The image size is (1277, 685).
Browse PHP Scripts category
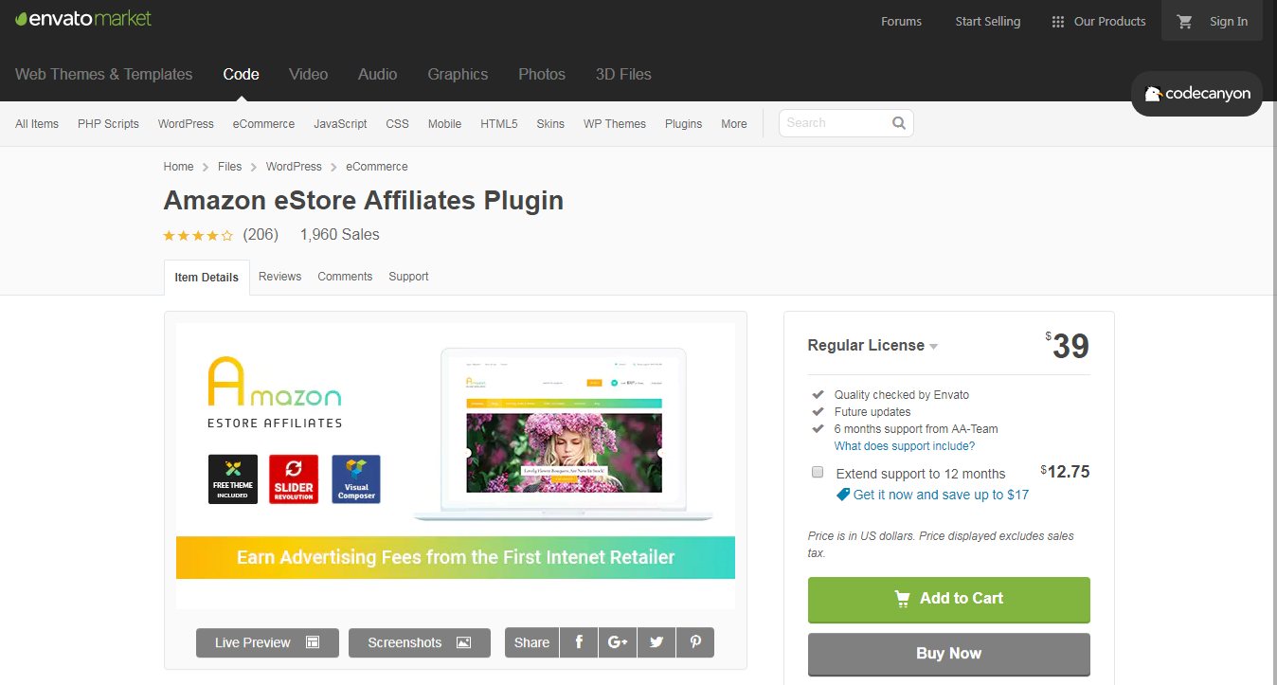tap(108, 124)
